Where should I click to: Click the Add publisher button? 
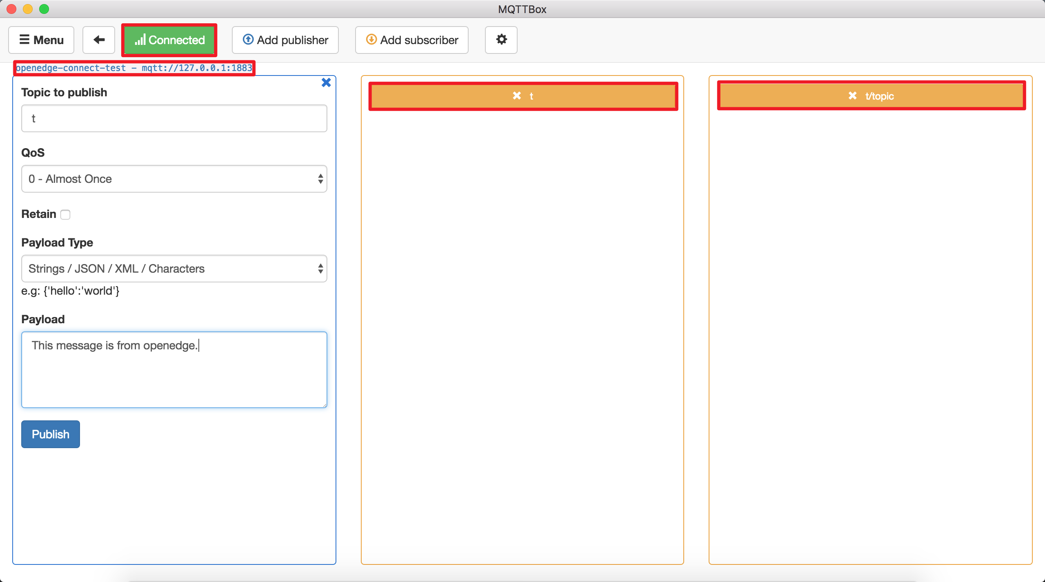click(x=286, y=40)
